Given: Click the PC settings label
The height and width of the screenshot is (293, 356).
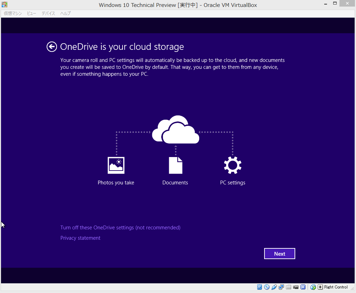Looking at the screenshot, I should 233,183.
